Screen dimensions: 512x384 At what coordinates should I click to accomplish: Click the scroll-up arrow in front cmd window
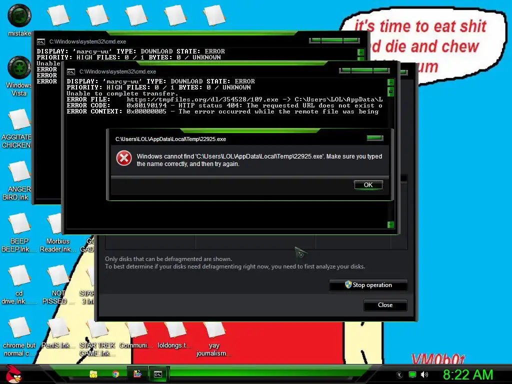(390, 82)
